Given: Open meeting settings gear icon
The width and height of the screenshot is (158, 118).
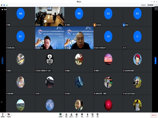Looking at the screenshot, I should coord(98,115).
